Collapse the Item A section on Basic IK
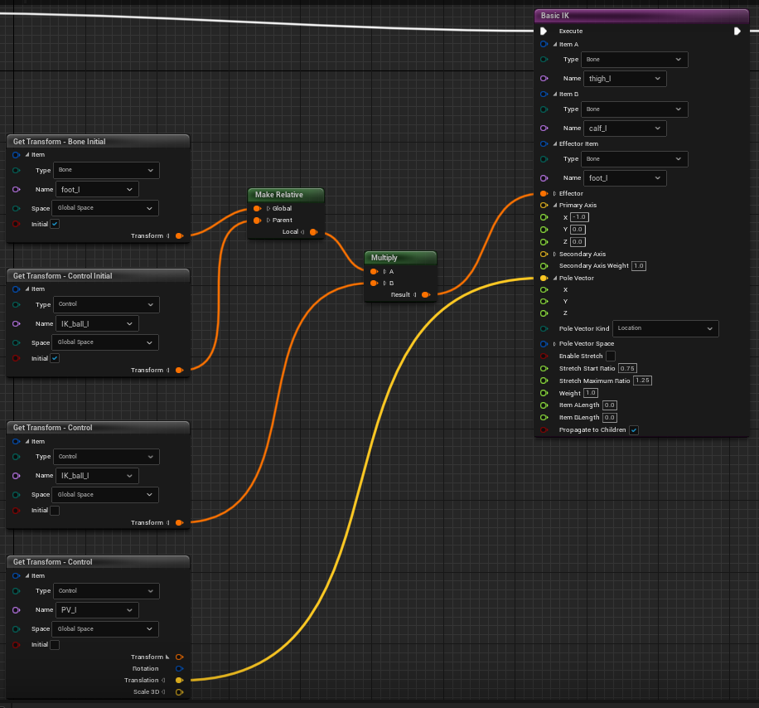Image resolution: width=759 pixels, height=708 pixels. tap(554, 44)
